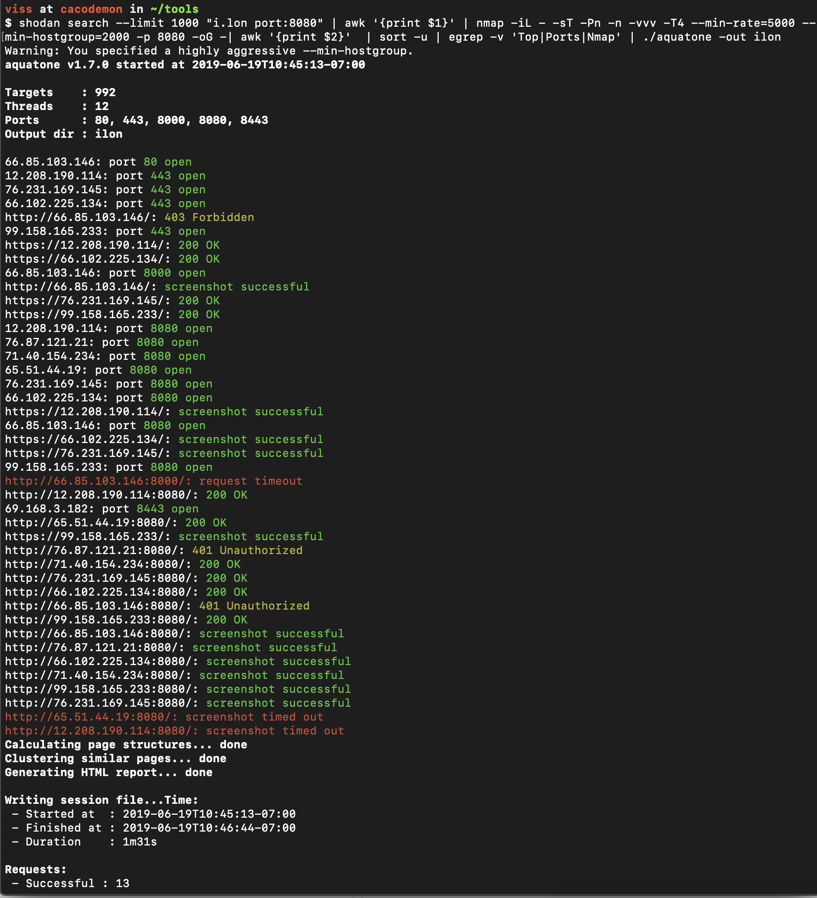Click 'http://76.87.121.21:8080/: screenshot successful' line
Viewport: 817px width, 898px height.
[171, 647]
